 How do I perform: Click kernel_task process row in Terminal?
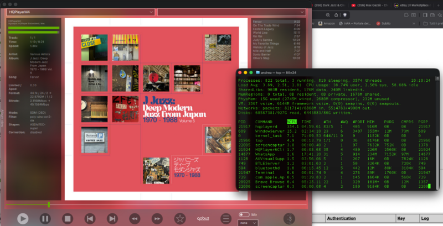click(x=334, y=136)
